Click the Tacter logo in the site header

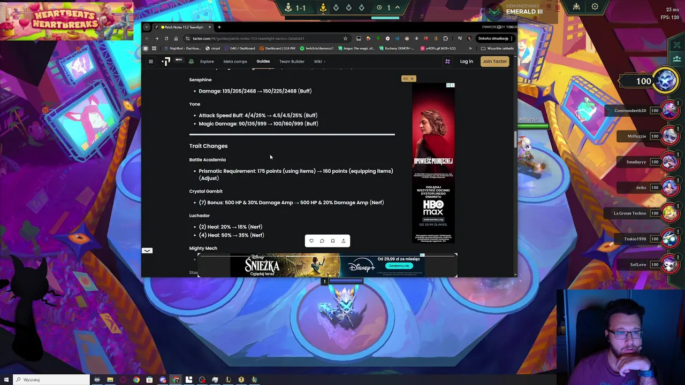tap(166, 61)
